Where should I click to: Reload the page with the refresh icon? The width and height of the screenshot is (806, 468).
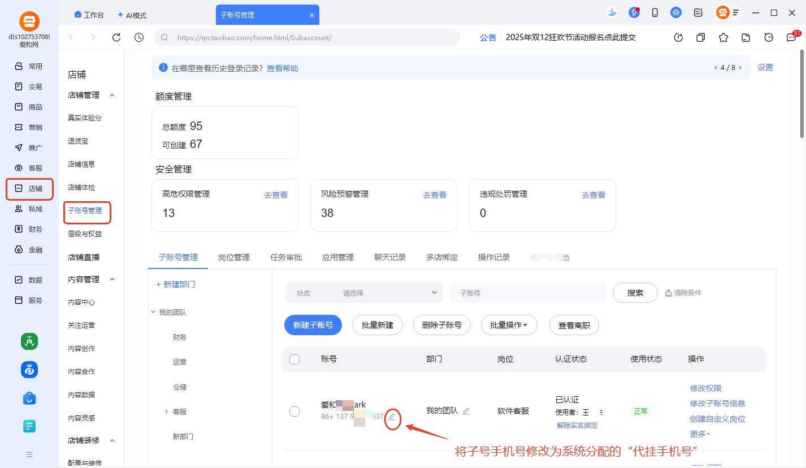coord(116,37)
